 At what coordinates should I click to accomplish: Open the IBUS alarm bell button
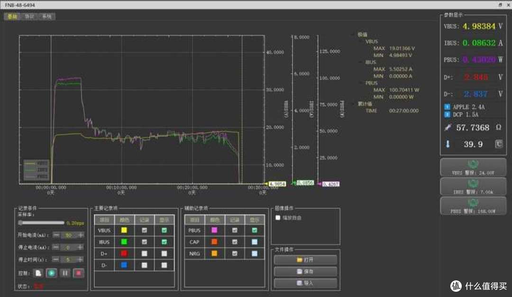tap(473, 186)
